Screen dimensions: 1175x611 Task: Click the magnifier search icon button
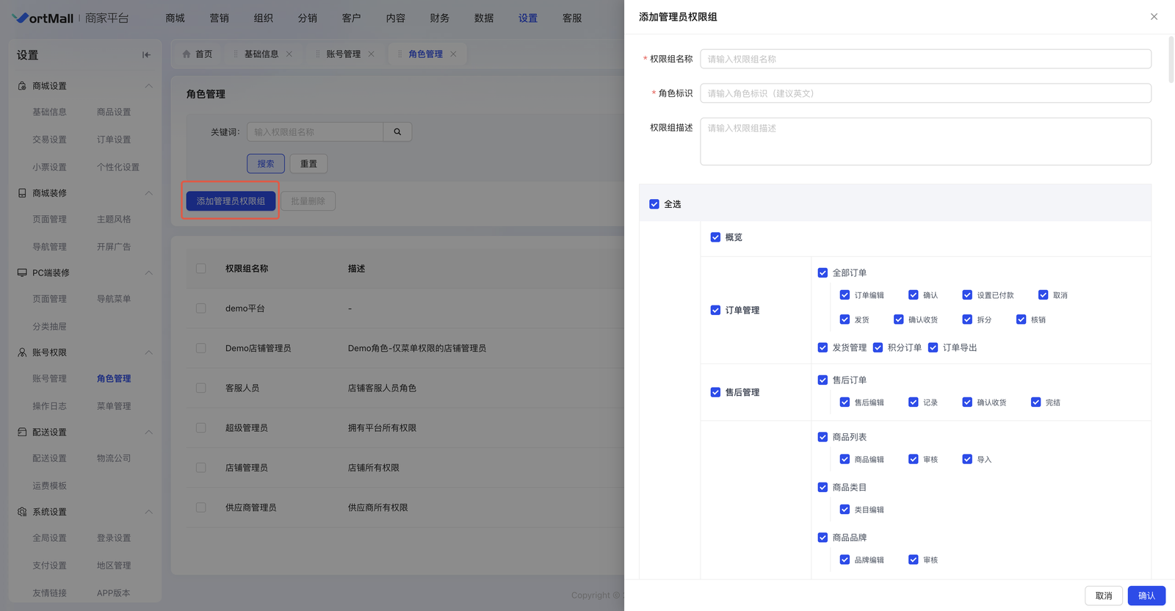click(397, 132)
